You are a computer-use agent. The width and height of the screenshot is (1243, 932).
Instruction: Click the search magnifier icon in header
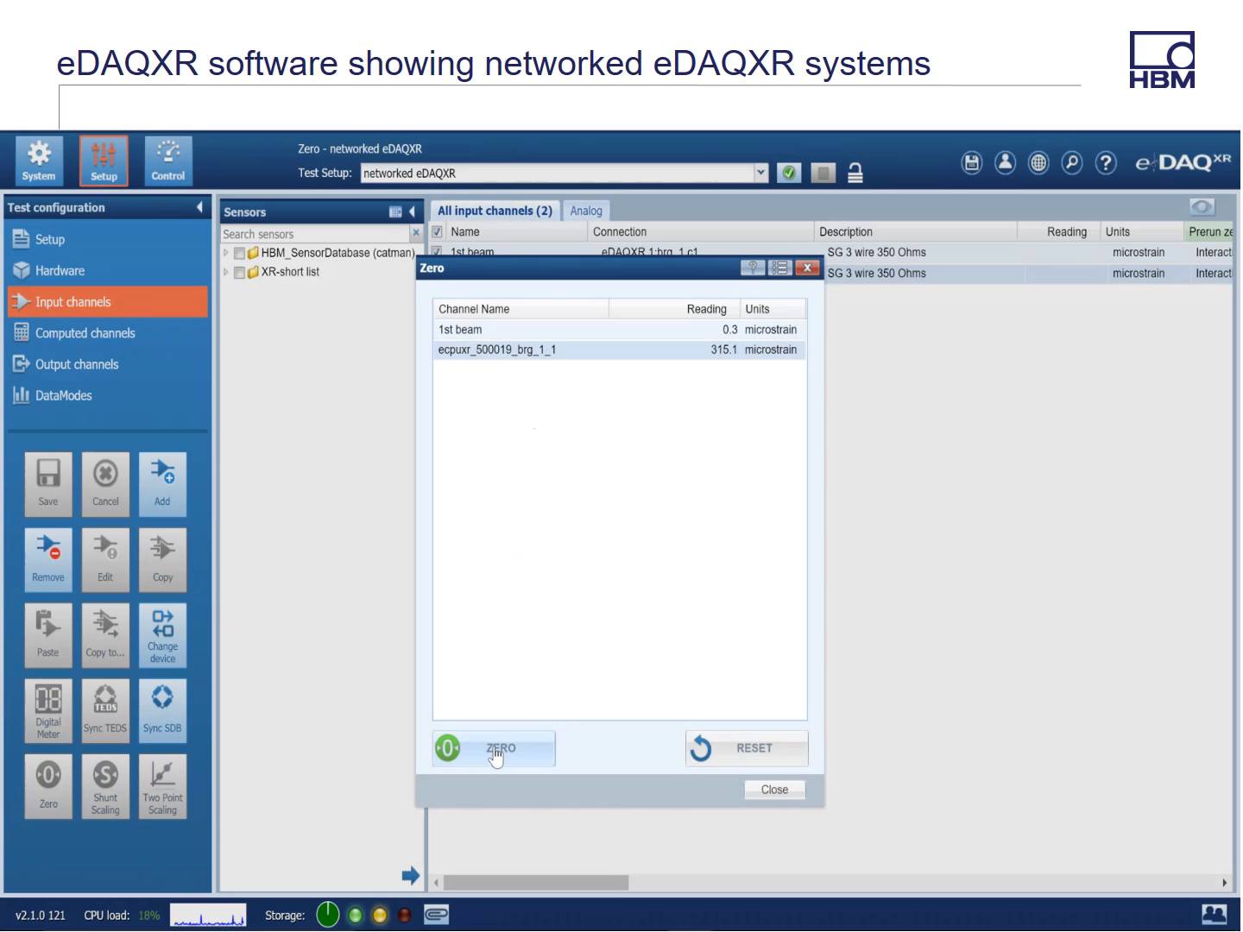(x=1072, y=162)
